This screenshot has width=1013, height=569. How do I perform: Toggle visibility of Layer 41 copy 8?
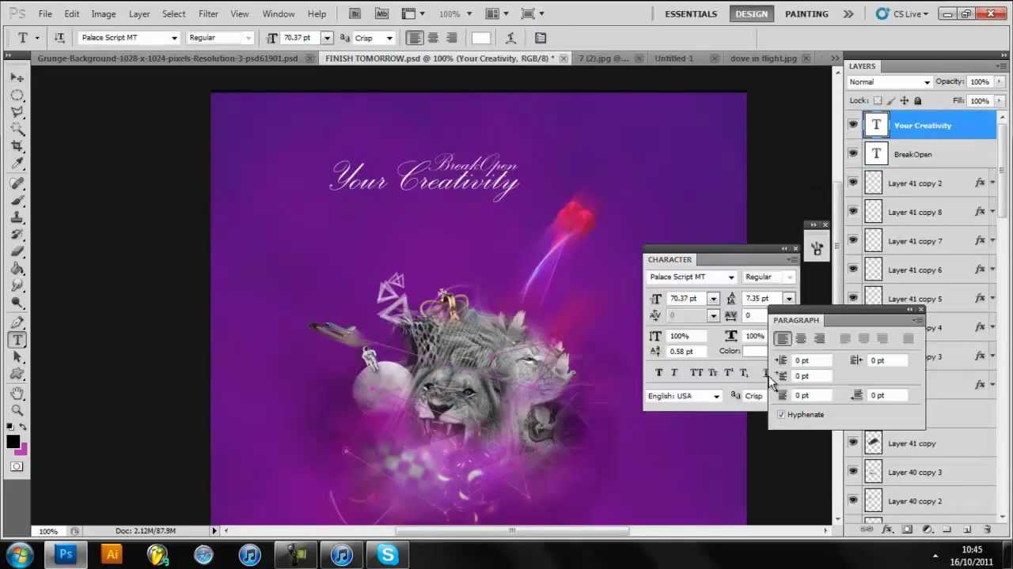click(852, 212)
